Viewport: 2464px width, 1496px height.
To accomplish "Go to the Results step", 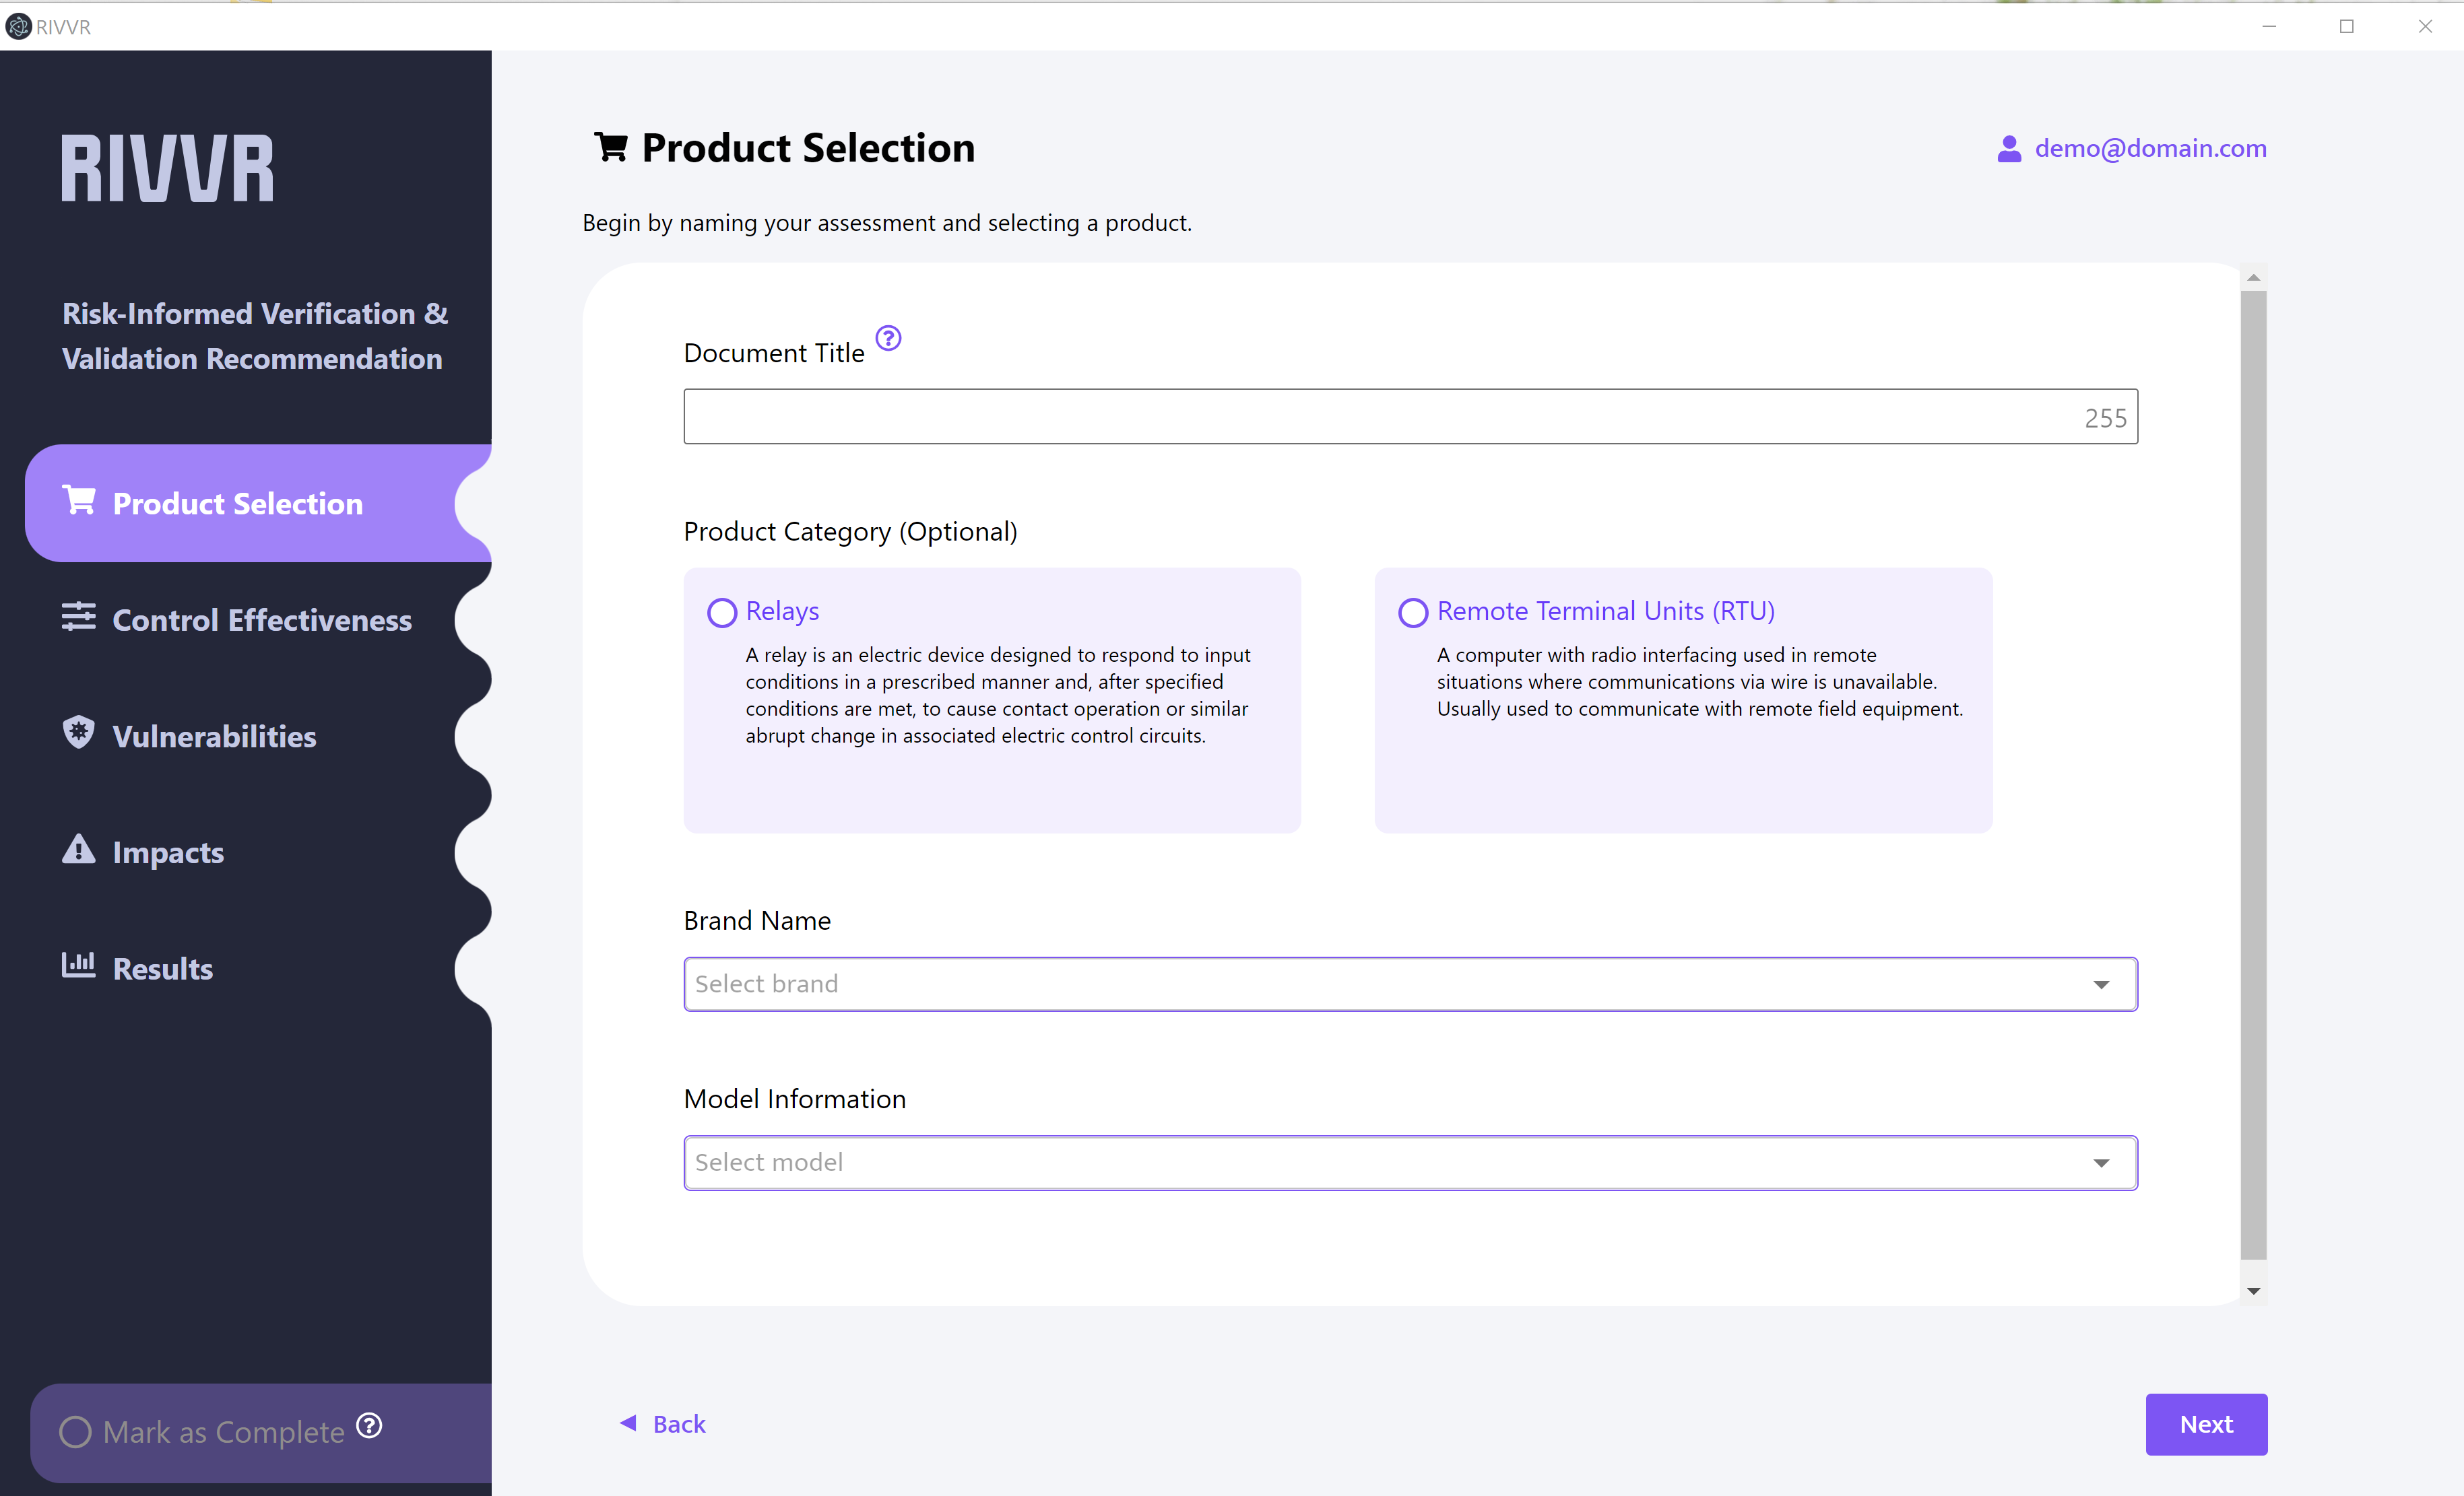I will 258,968.
